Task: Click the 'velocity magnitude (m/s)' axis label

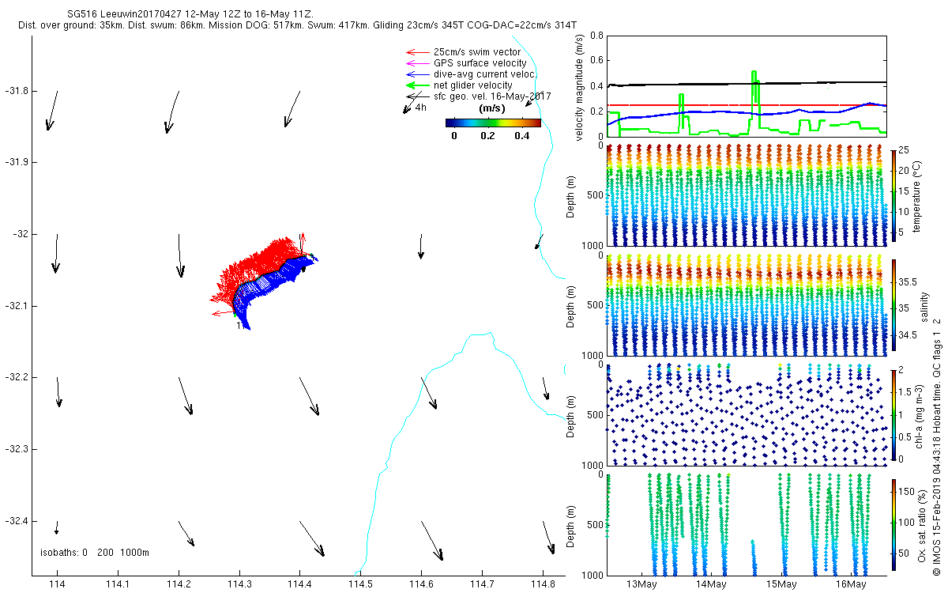Action: (x=579, y=86)
